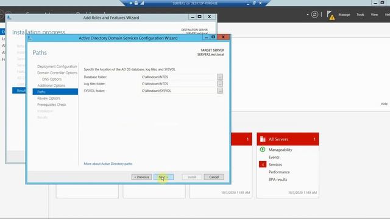Click the Add Roles wizard title icon
Screen dimensions: 390x219
point(9,18)
